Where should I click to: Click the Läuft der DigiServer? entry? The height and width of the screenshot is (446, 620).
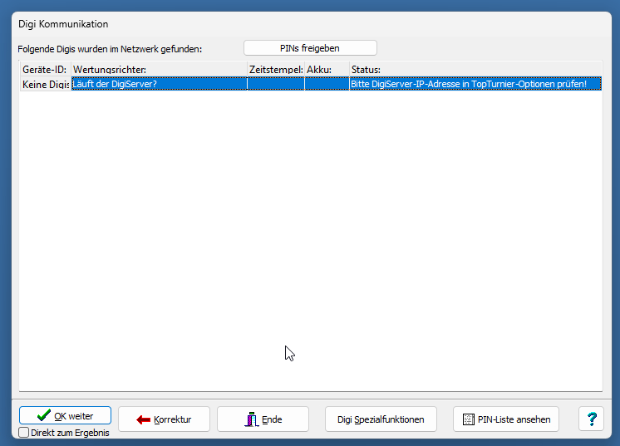(x=158, y=84)
